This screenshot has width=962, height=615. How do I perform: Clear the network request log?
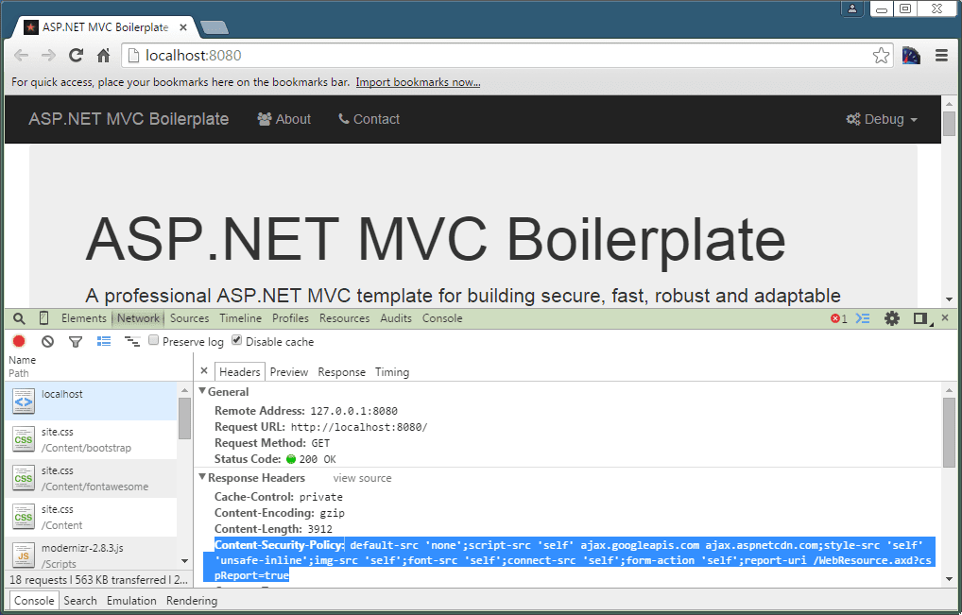(x=47, y=341)
